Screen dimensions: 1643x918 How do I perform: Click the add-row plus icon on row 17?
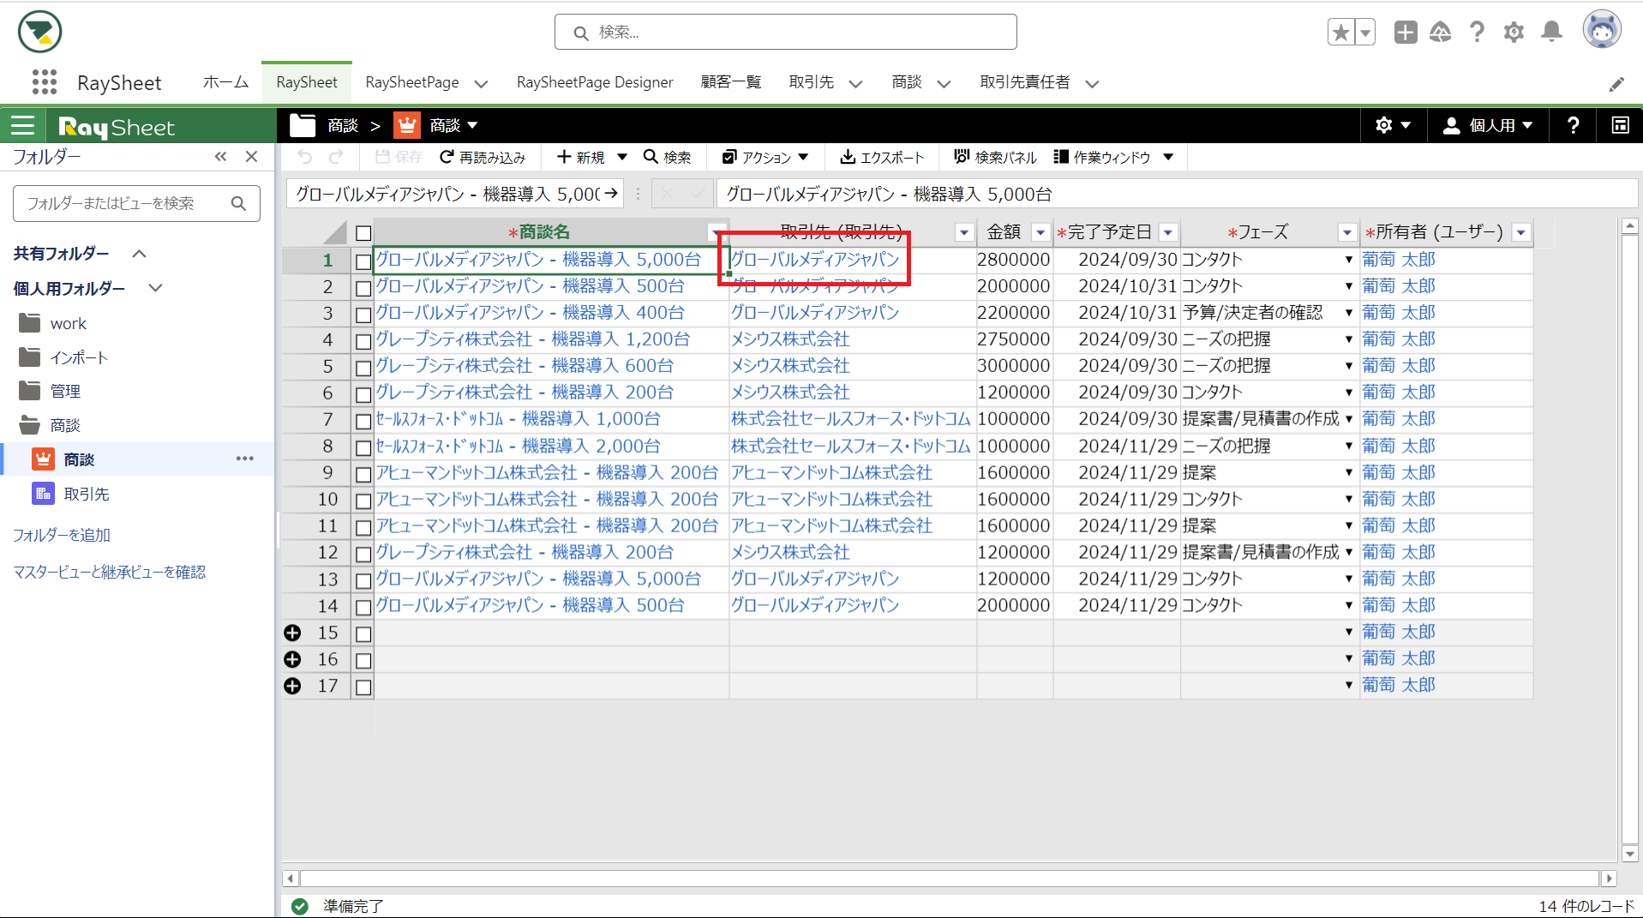[x=292, y=686]
